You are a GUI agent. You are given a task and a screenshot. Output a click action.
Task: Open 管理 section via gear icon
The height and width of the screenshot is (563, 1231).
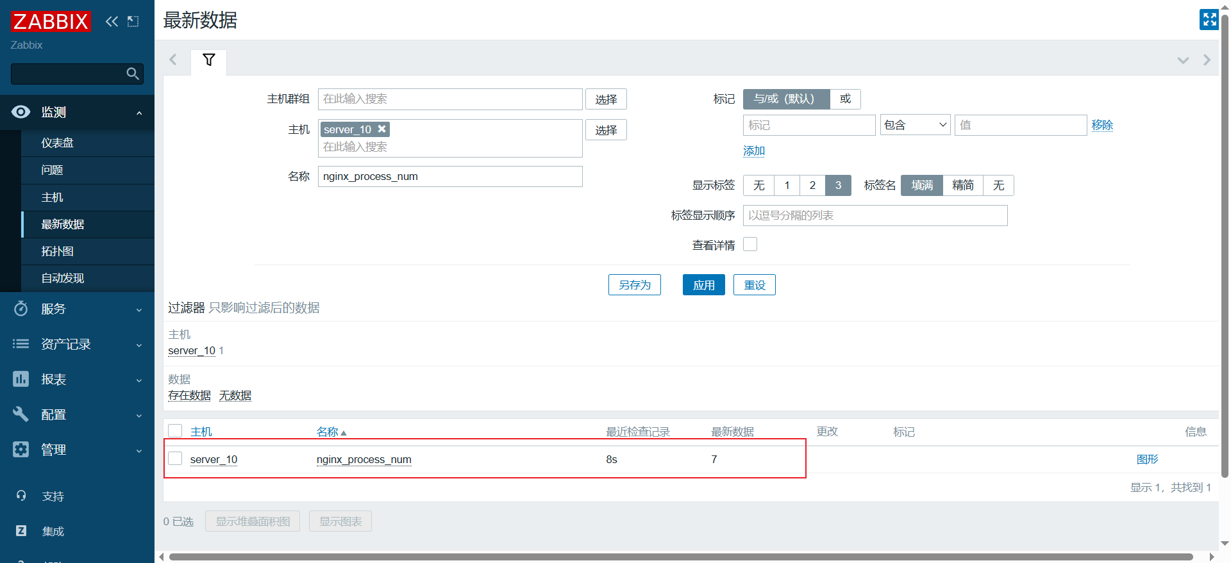click(x=21, y=450)
